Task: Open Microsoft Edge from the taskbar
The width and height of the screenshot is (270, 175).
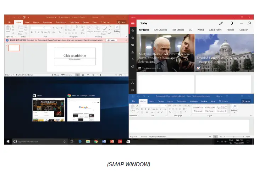Action: coord(80,141)
